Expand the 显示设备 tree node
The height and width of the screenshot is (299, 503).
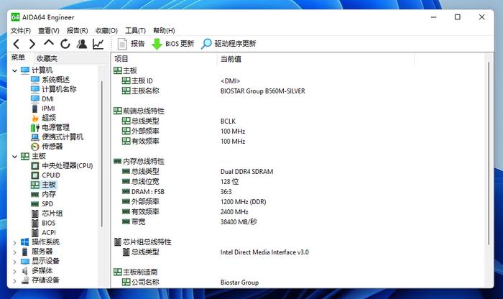14,262
